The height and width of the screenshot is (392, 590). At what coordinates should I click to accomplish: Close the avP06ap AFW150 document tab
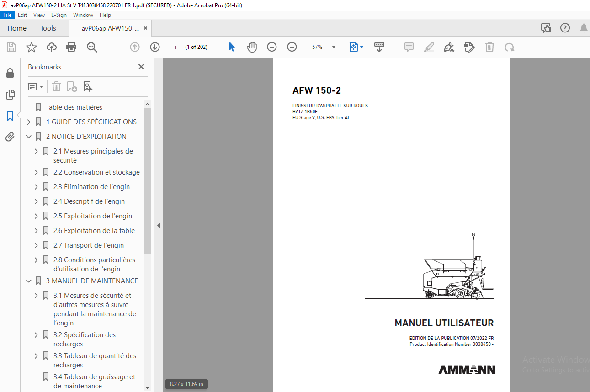[145, 28]
